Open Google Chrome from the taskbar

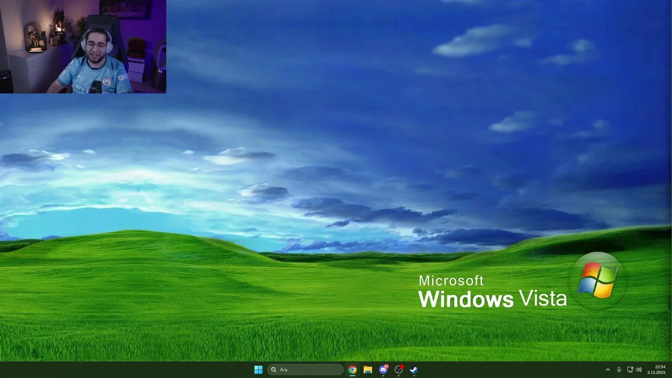pos(352,370)
